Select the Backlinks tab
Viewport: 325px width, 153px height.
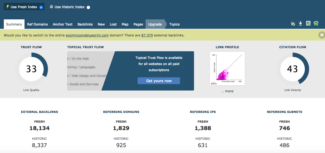point(85,24)
